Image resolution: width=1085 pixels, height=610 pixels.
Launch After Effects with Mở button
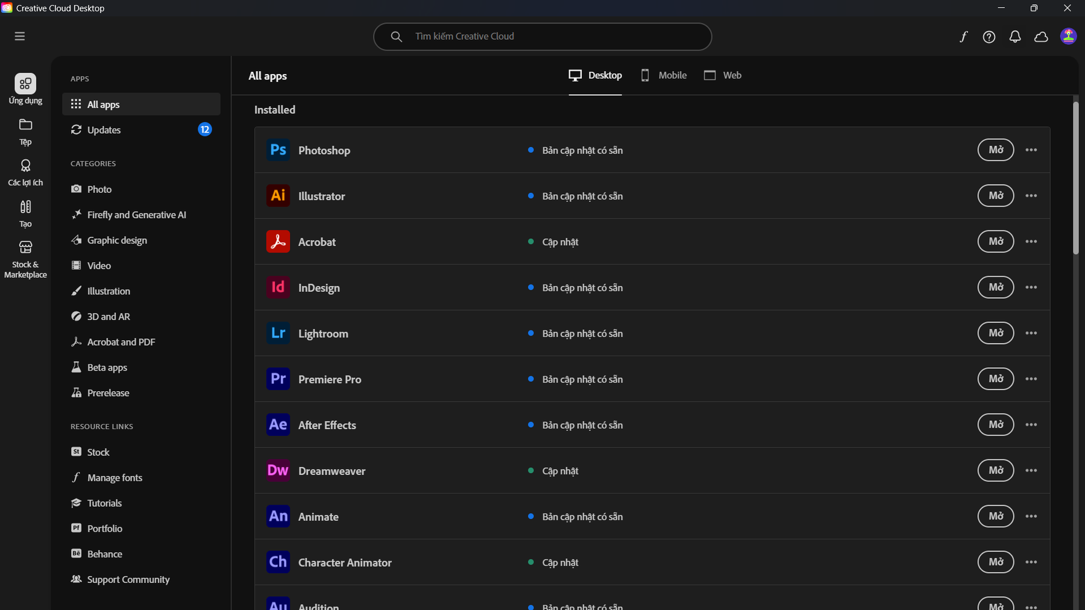[995, 425]
